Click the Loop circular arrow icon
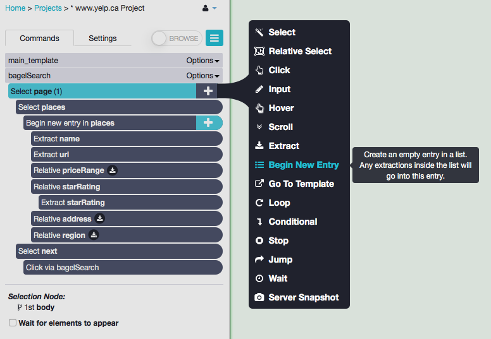The height and width of the screenshot is (339, 491). 259,203
